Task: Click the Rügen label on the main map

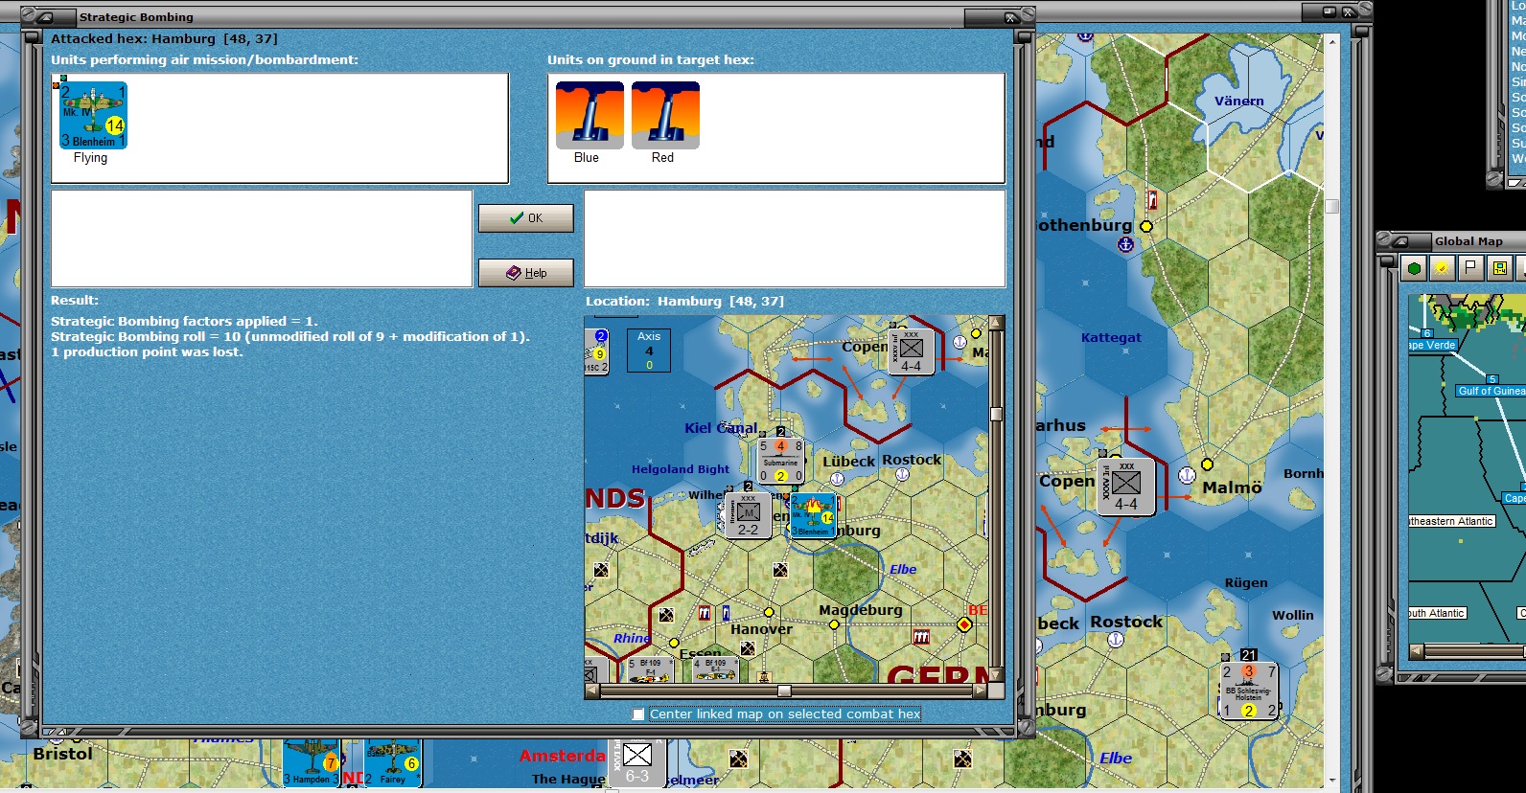Action: tap(1246, 582)
